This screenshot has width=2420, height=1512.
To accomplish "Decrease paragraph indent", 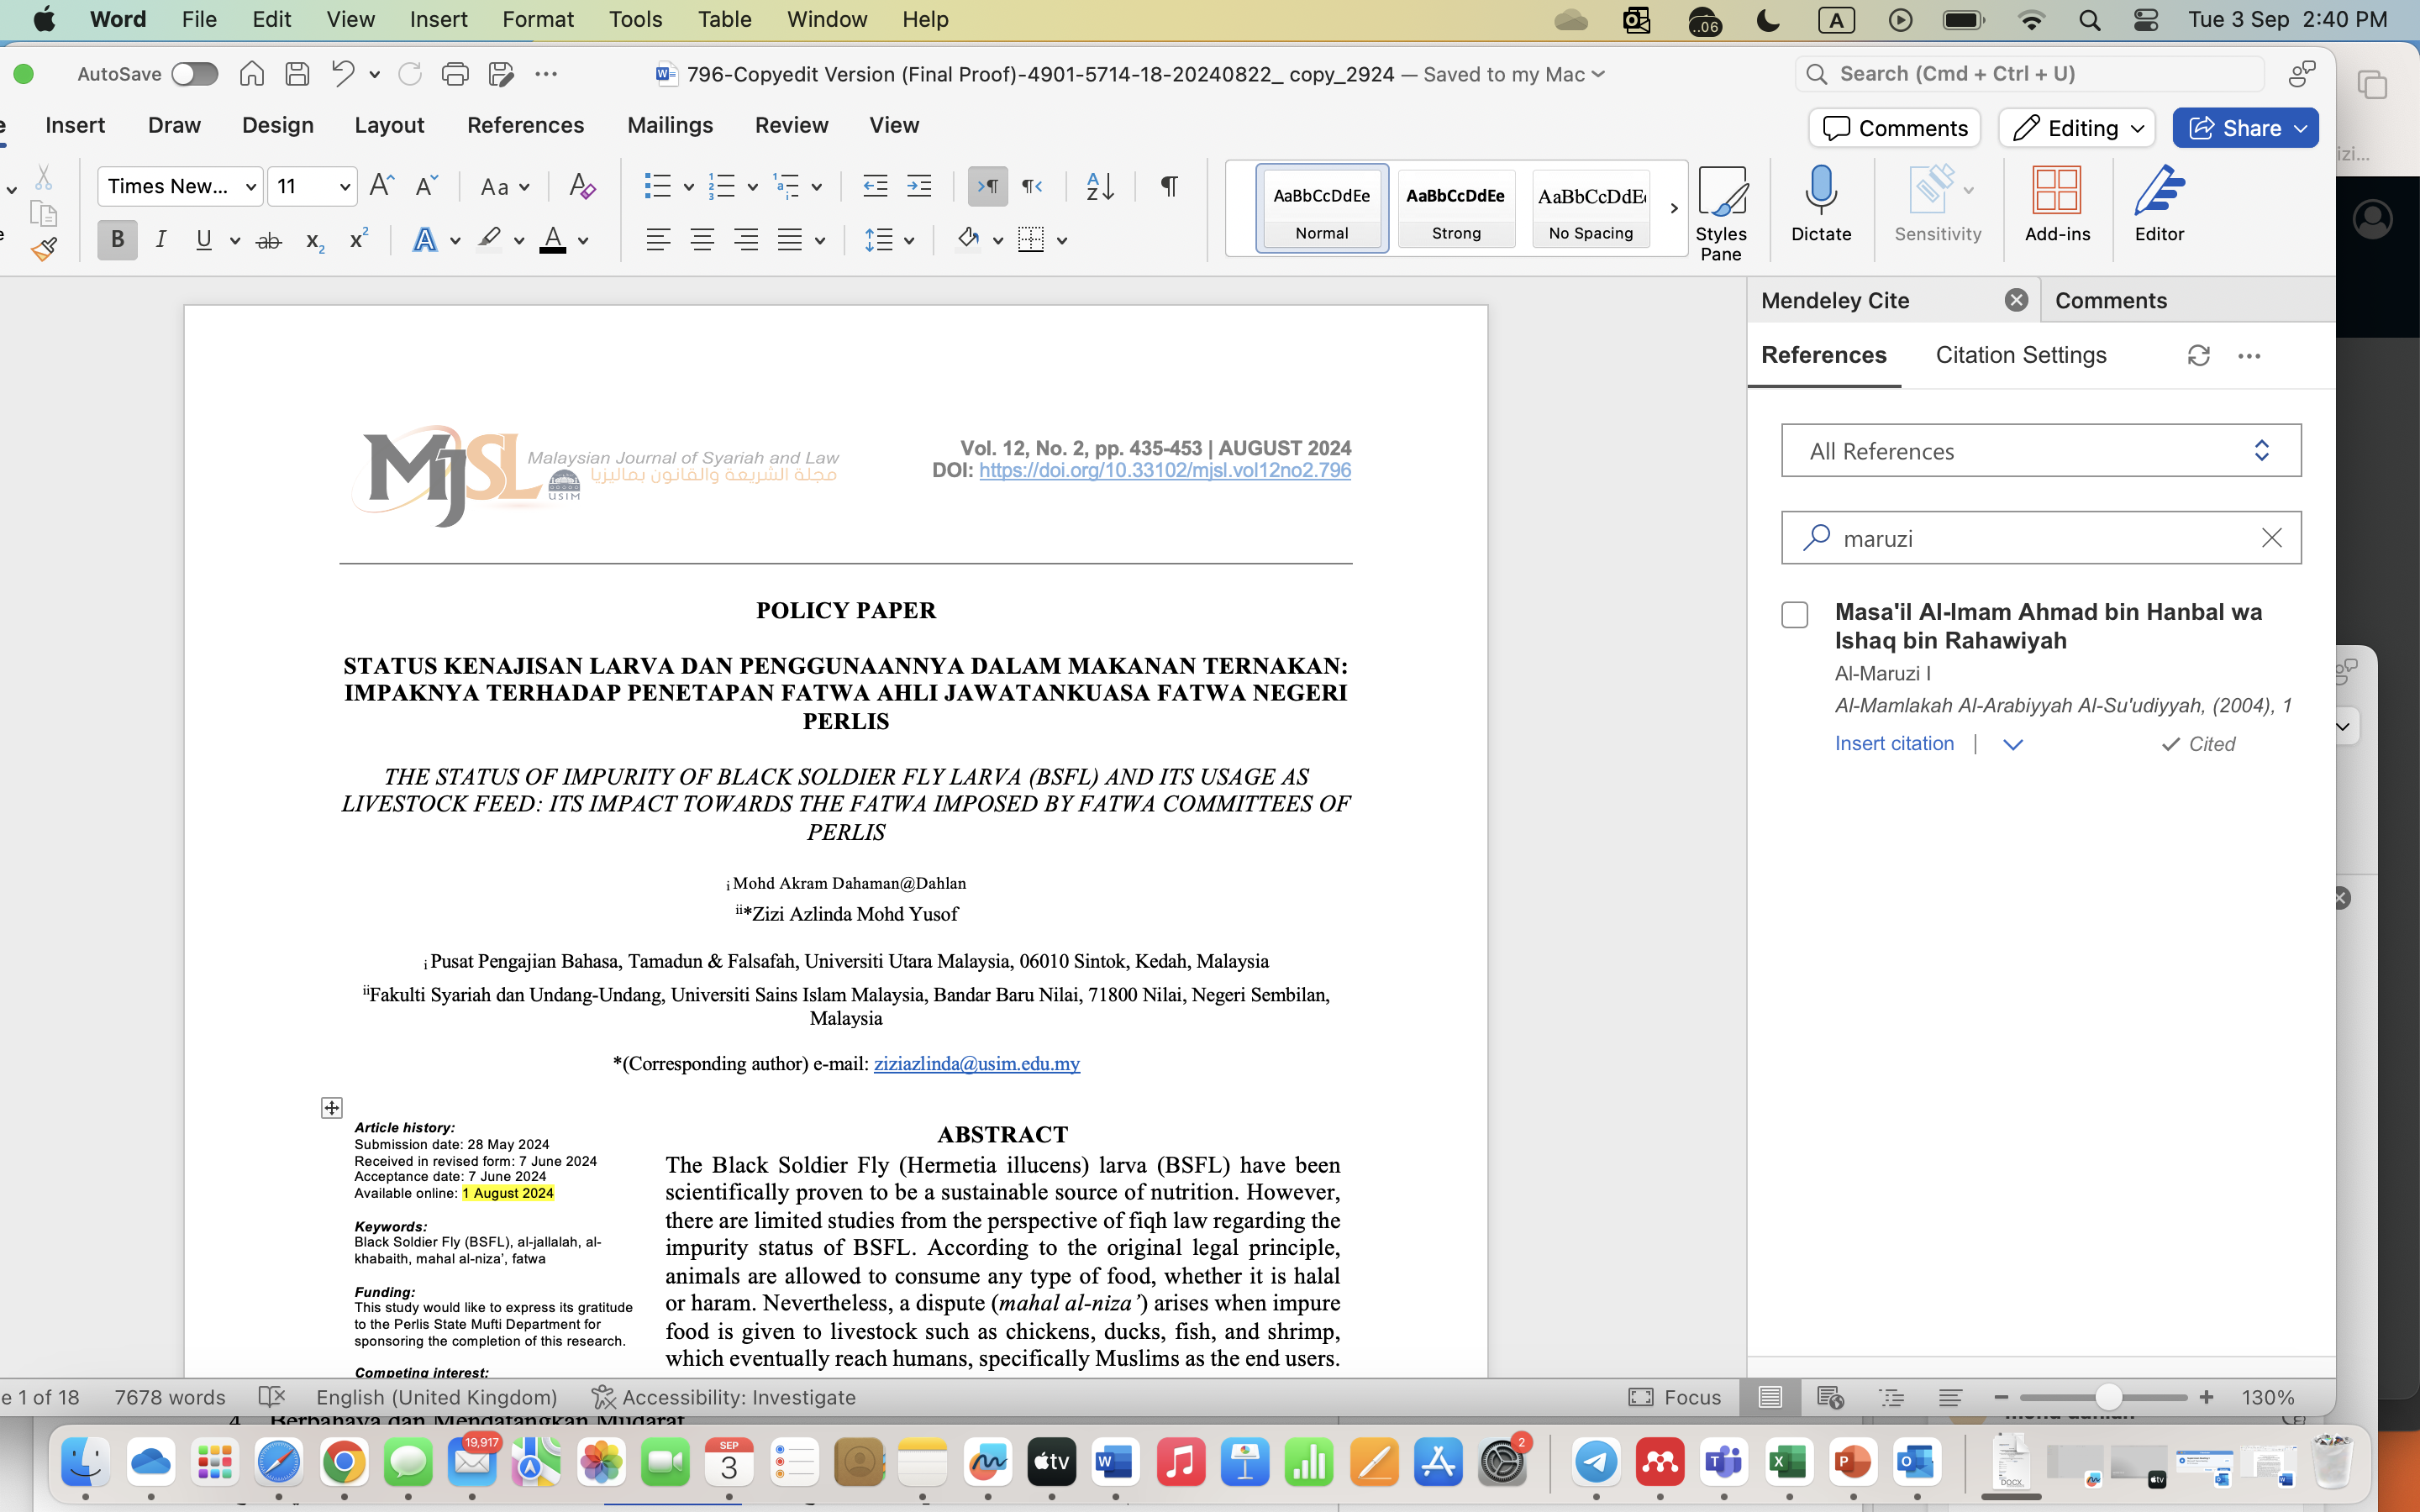I will [x=874, y=186].
